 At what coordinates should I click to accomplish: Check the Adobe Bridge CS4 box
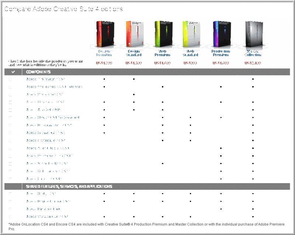10,194
